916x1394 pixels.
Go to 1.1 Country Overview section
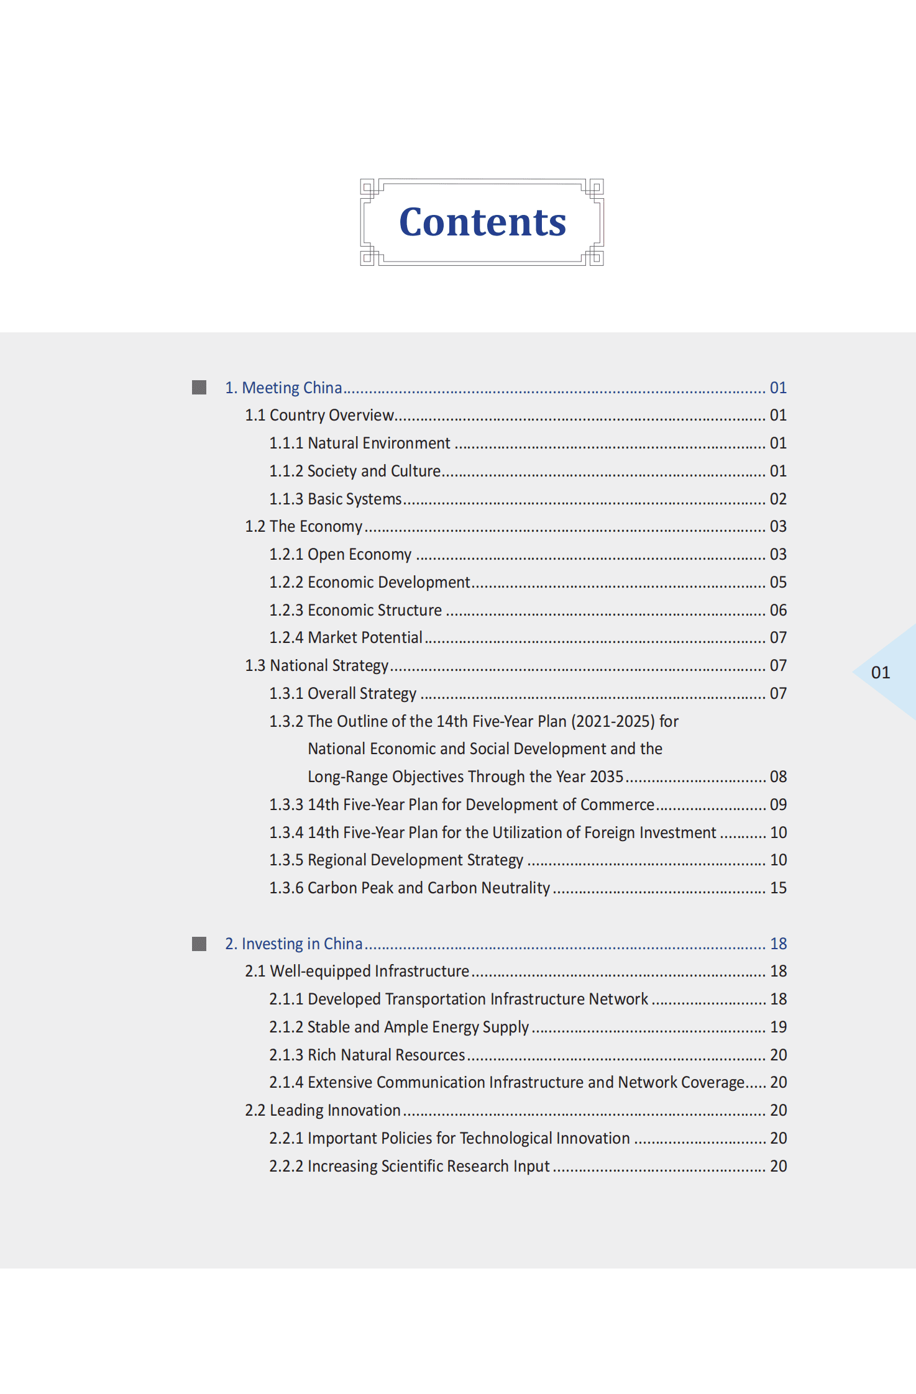click(x=319, y=415)
